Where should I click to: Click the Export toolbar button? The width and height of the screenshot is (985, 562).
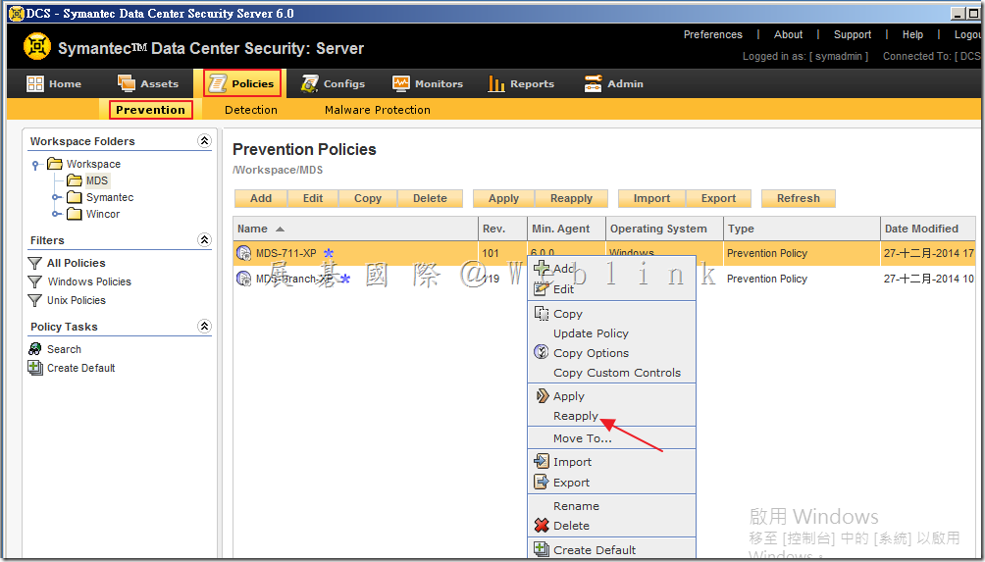719,198
